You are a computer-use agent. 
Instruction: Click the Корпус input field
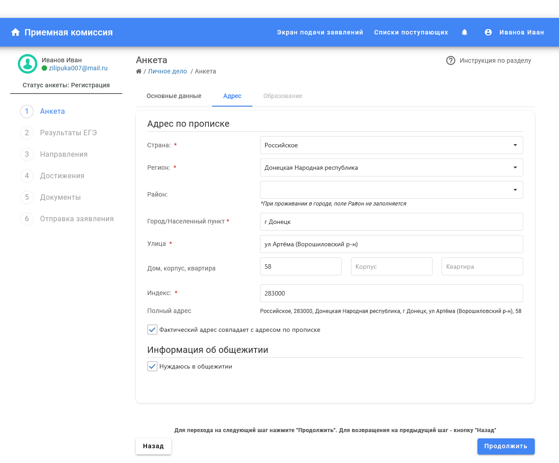tap(391, 266)
